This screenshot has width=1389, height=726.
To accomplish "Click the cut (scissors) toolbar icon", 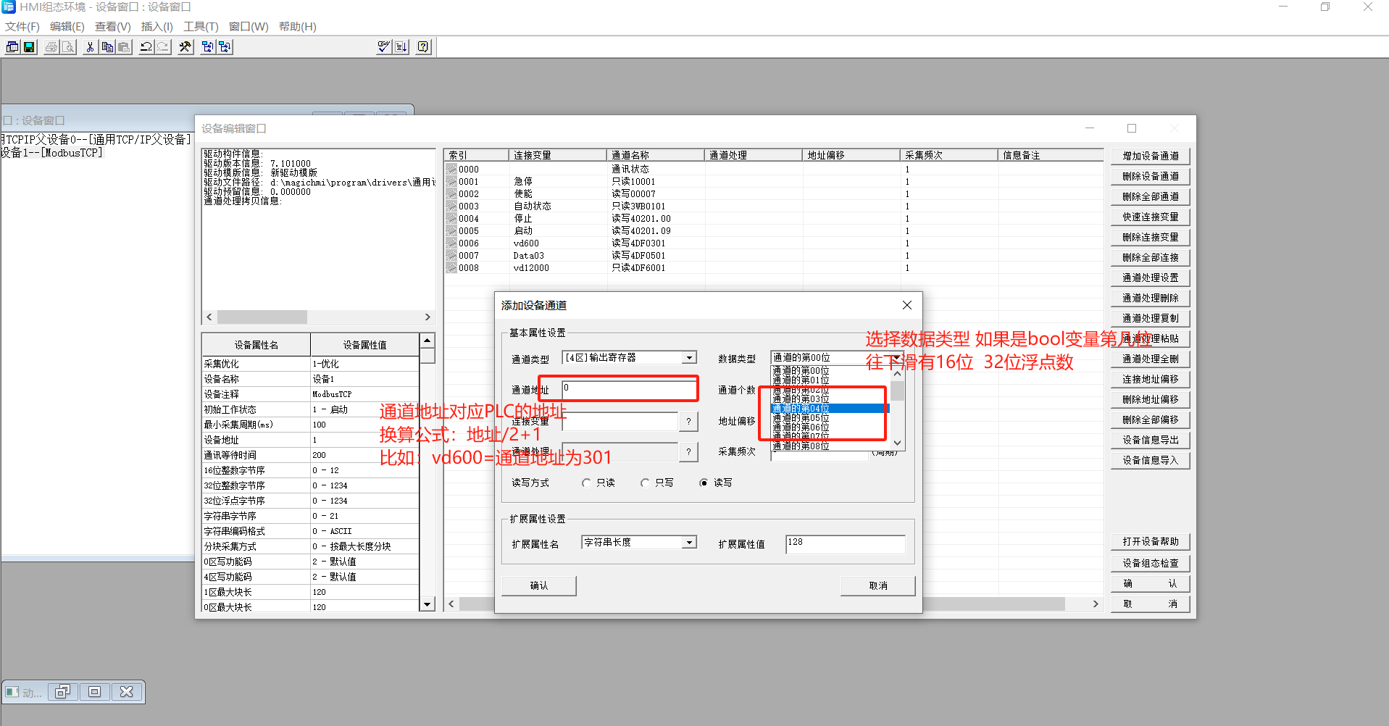I will coord(90,47).
